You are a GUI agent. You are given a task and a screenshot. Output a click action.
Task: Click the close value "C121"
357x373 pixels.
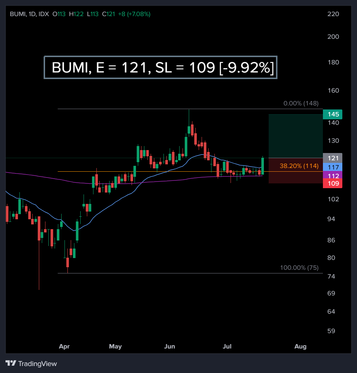coord(108,14)
